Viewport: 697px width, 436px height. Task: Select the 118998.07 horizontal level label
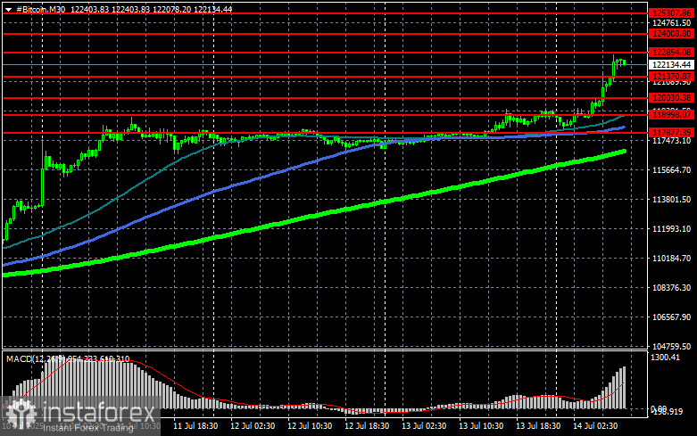(671, 115)
